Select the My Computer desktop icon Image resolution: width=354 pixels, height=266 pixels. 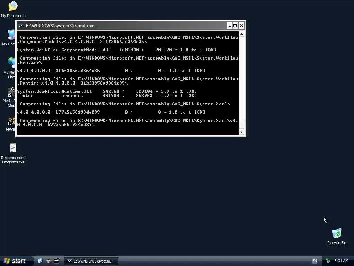[x=8, y=38]
